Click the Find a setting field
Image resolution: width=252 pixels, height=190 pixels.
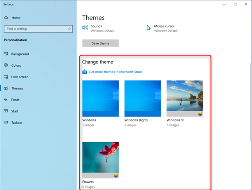(x=38, y=29)
